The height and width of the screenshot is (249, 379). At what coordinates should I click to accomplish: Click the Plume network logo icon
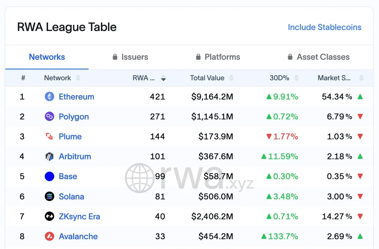50,136
